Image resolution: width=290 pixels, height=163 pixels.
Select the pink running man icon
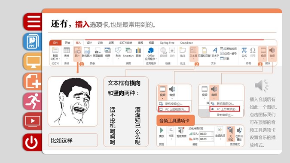pyautogui.click(x=33, y=101)
